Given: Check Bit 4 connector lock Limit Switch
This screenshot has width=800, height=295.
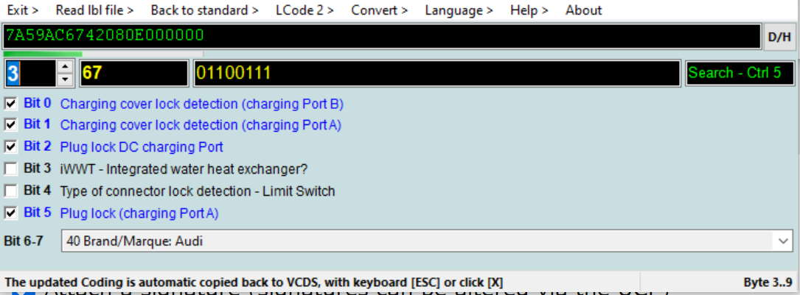Looking at the screenshot, I should [x=11, y=191].
